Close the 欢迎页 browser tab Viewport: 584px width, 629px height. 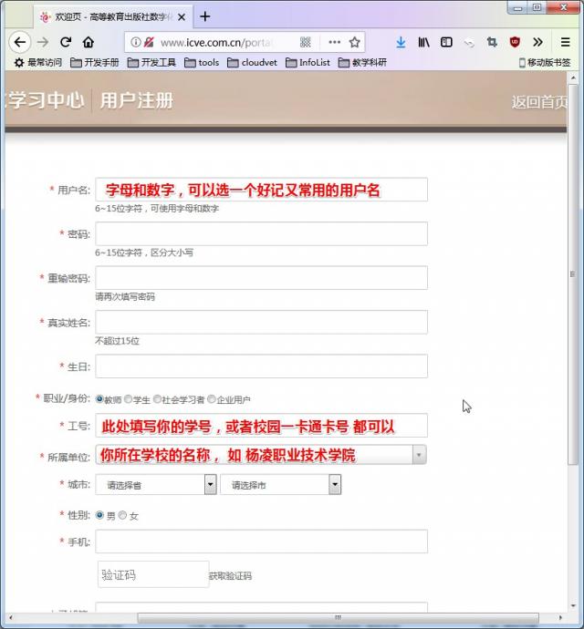coord(182,16)
